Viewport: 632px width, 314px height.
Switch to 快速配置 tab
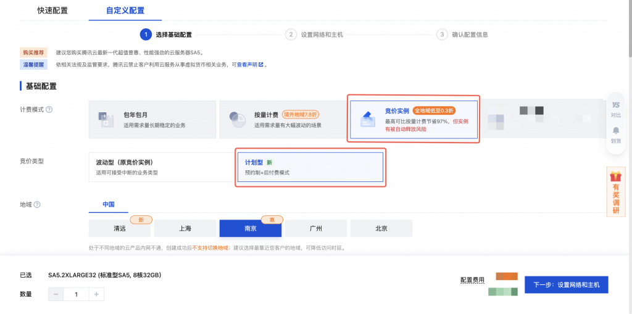coord(52,10)
